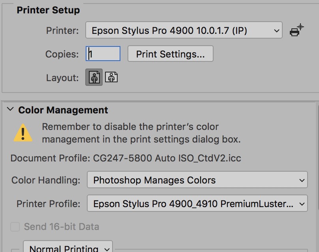Open the Normal Printing dropdown
The height and width of the screenshot is (252, 319).
[x=68, y=248]
